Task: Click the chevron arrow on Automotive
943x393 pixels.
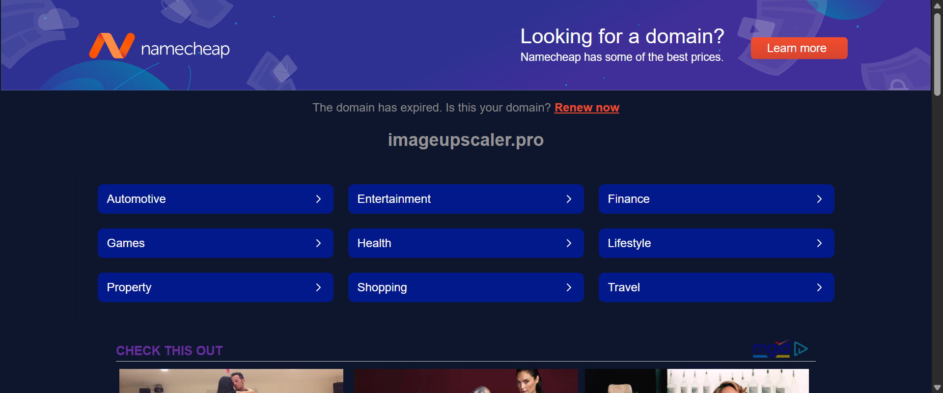Action: coord(318,199)
